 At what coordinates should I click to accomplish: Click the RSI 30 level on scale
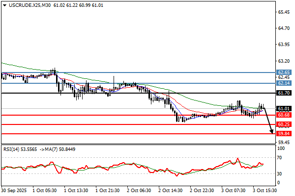[x=281, y=173]
